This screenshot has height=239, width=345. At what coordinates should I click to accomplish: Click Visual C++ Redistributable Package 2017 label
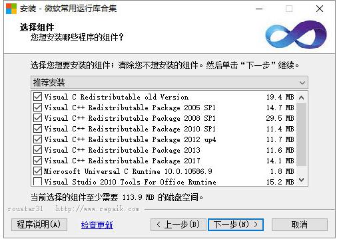coord(123,161)
